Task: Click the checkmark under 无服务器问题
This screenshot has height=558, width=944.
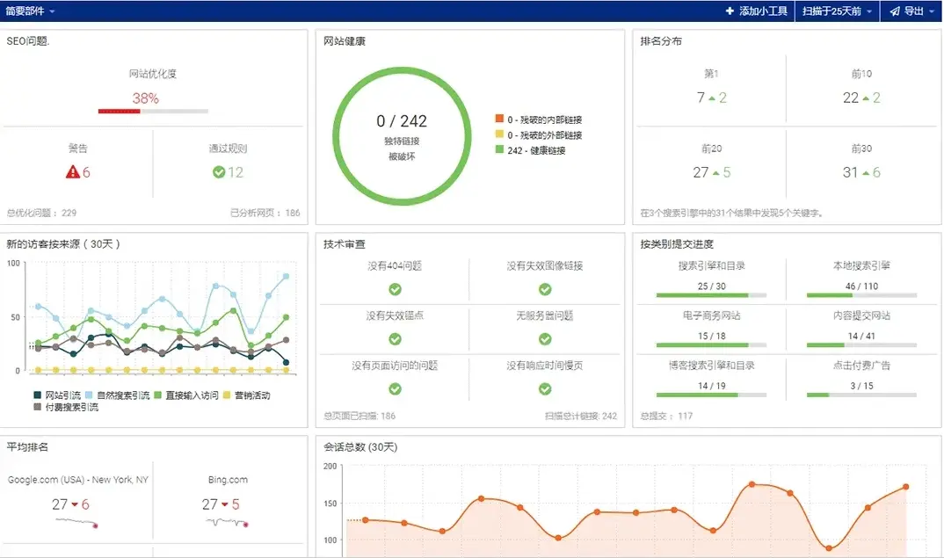Action: tap(545, 339)
